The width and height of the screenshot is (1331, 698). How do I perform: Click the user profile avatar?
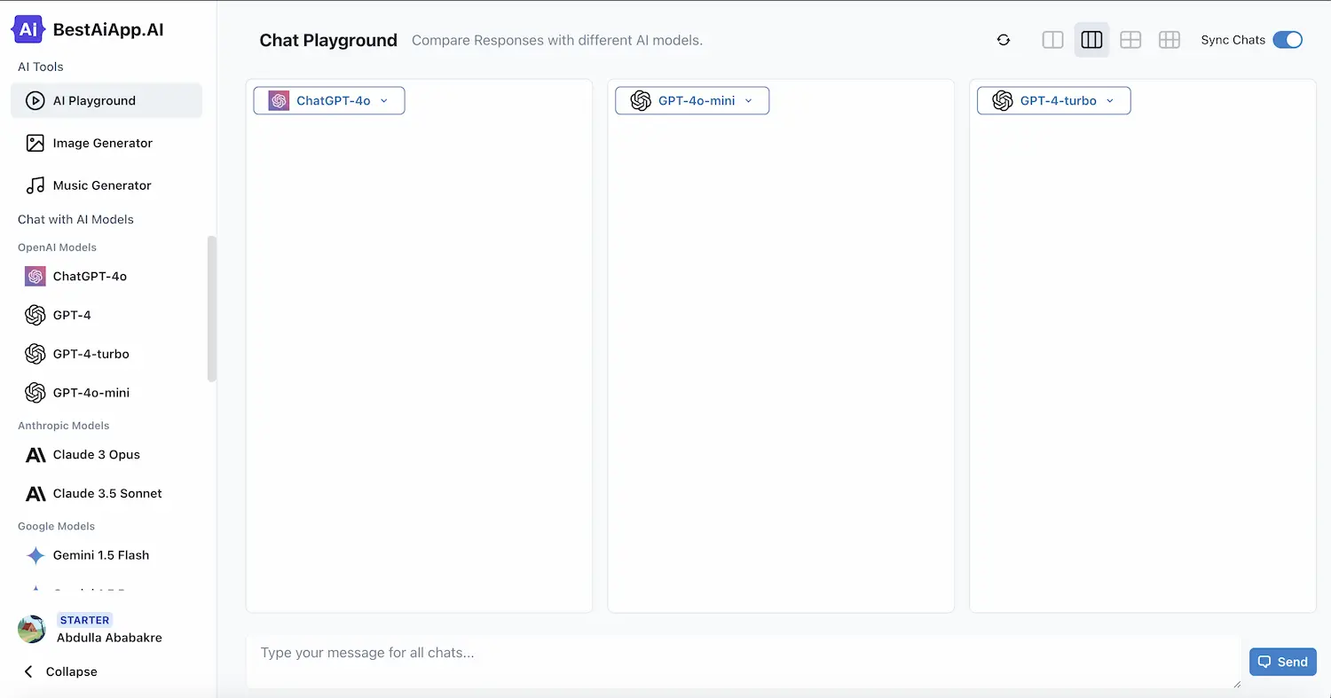coord(32,629)
